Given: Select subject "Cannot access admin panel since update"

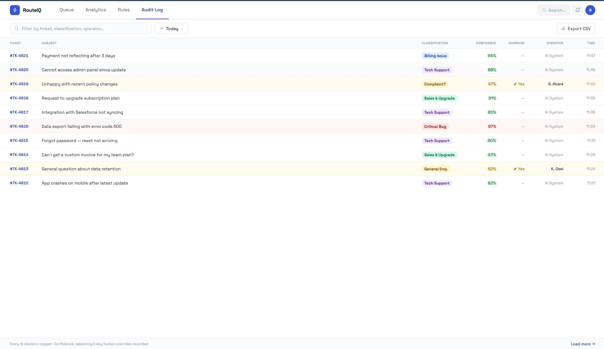Looking at the screenshot, I should (84, 70).
